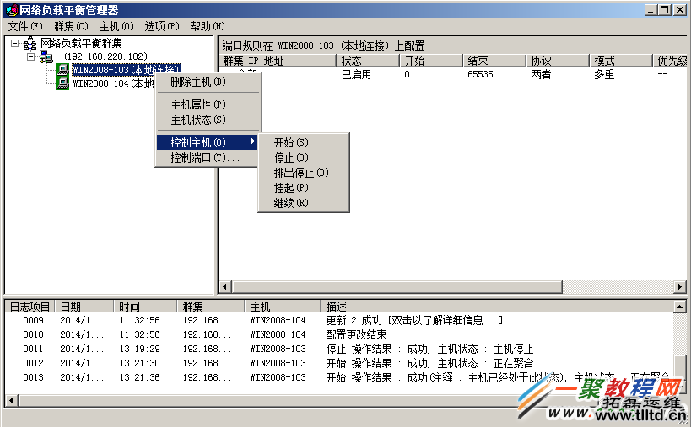
Task: Click the log panel 主机 column header
Action: click(283, 307)
